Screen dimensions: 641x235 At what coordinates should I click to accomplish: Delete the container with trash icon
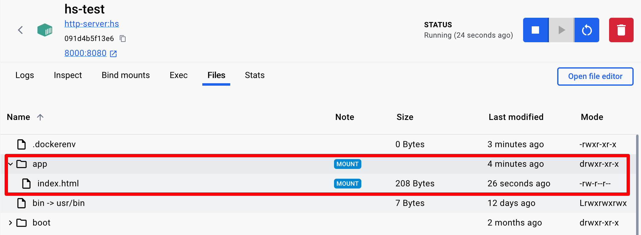click(621, 30)
